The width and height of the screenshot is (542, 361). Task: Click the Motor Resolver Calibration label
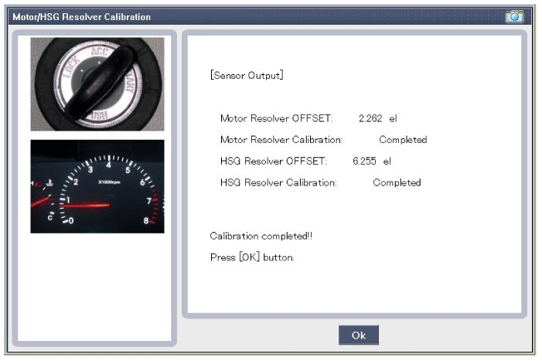pos(281,140)
